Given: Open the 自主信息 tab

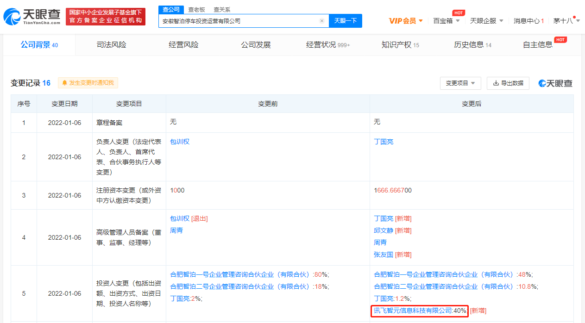Looking at the screenshot, I should pos(538,45).
